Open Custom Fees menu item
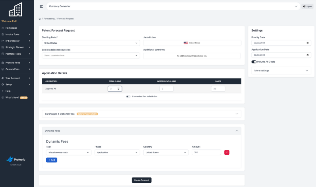Image resolution: width=316 pixels, height=187 pixels. 12,69
